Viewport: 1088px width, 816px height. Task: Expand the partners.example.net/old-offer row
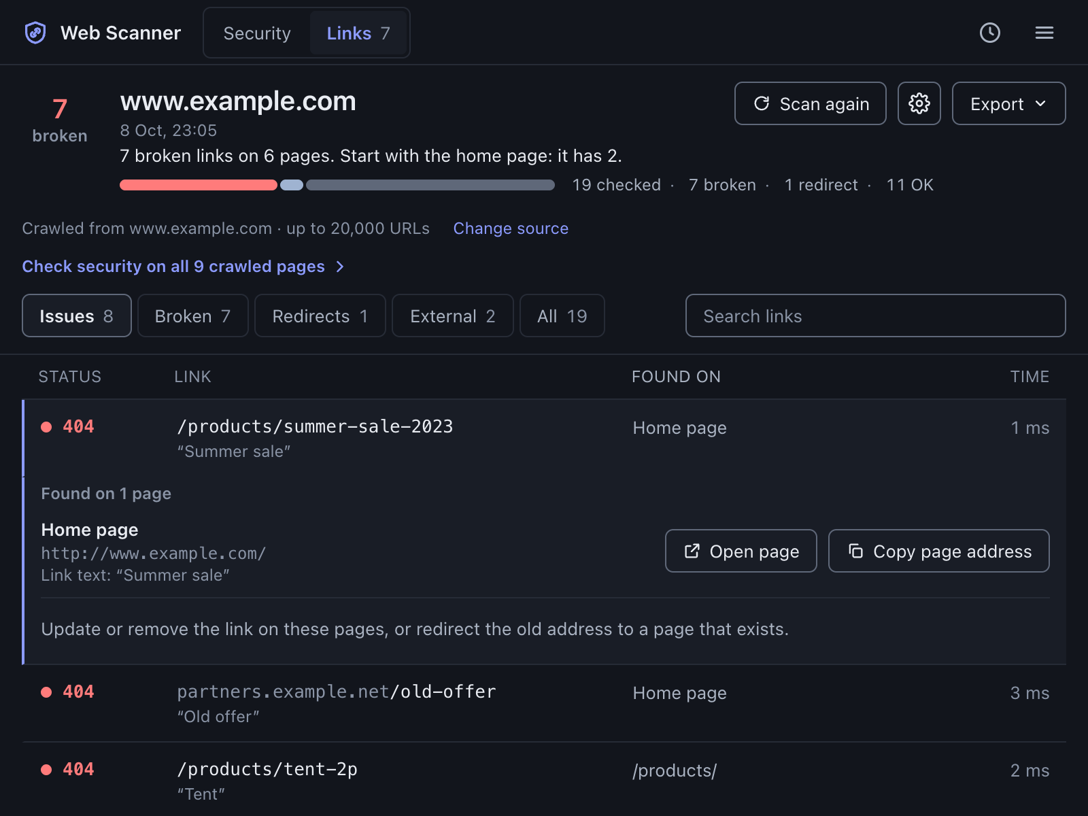[544, 703]
